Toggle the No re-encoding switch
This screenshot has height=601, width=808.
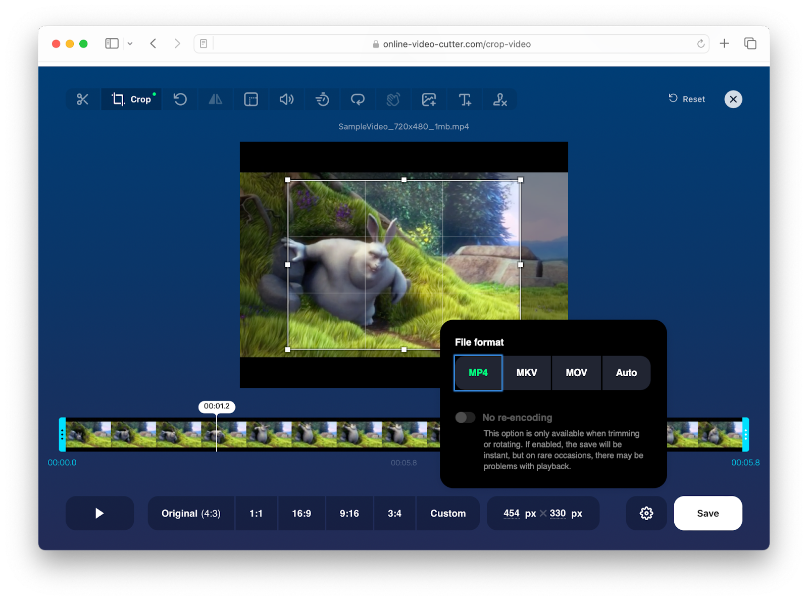pos(465,418)
